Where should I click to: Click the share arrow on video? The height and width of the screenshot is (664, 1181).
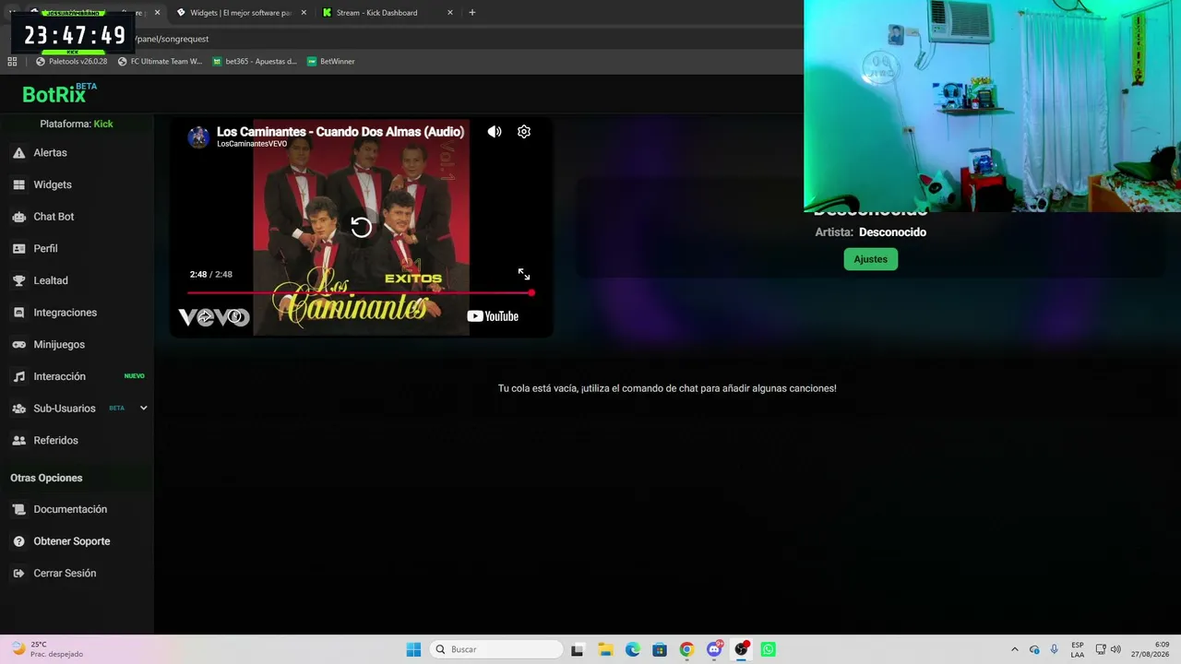[x=205, y=317]
